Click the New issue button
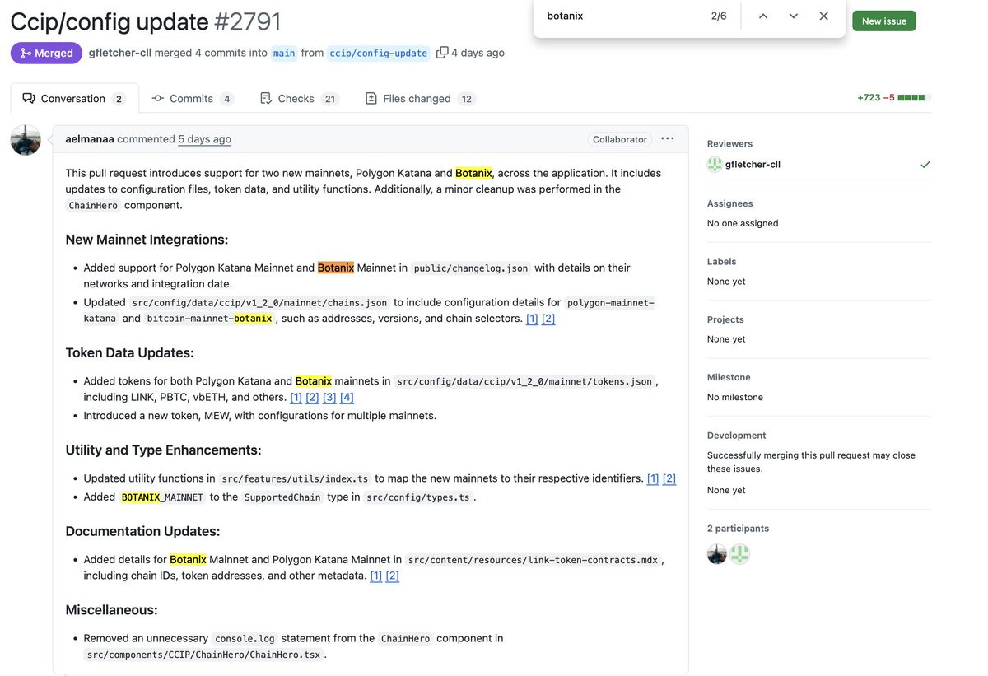 coord(883,21)
